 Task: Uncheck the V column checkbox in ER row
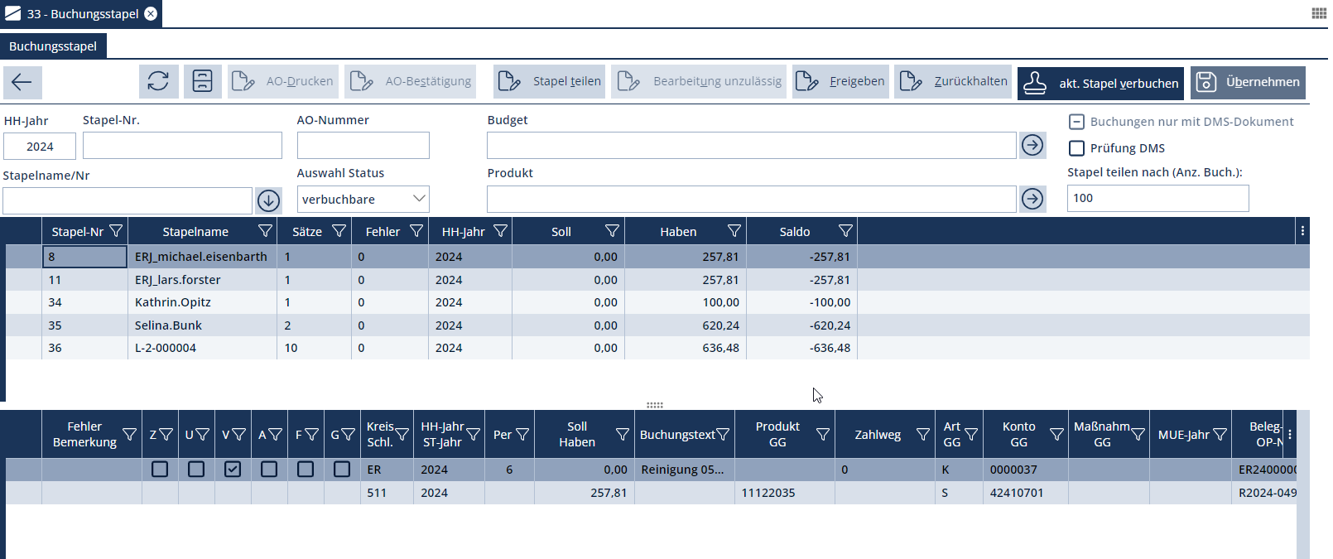point(233,470)
